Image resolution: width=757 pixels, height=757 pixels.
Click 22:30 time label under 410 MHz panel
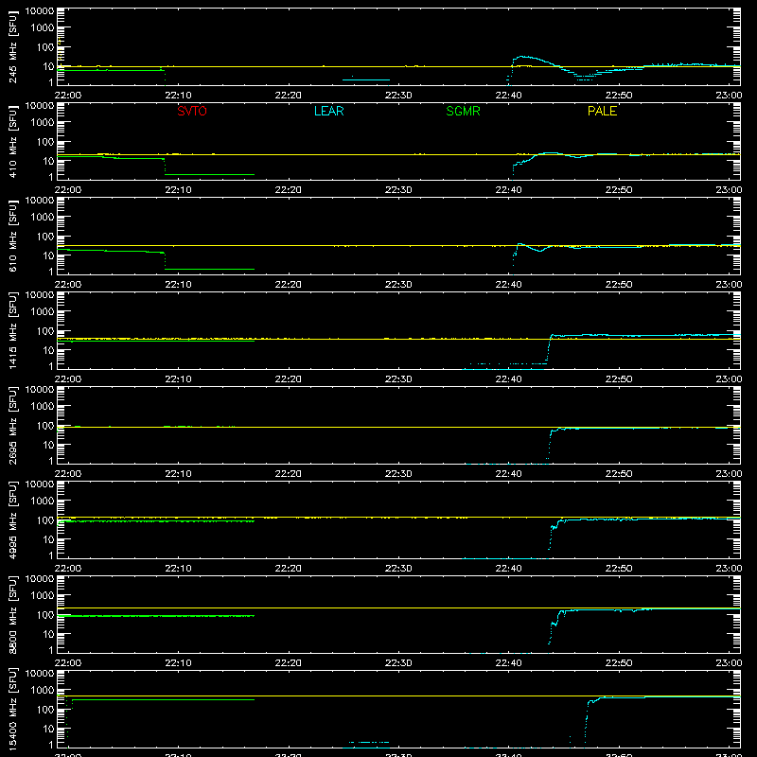[x=398, y=190]
